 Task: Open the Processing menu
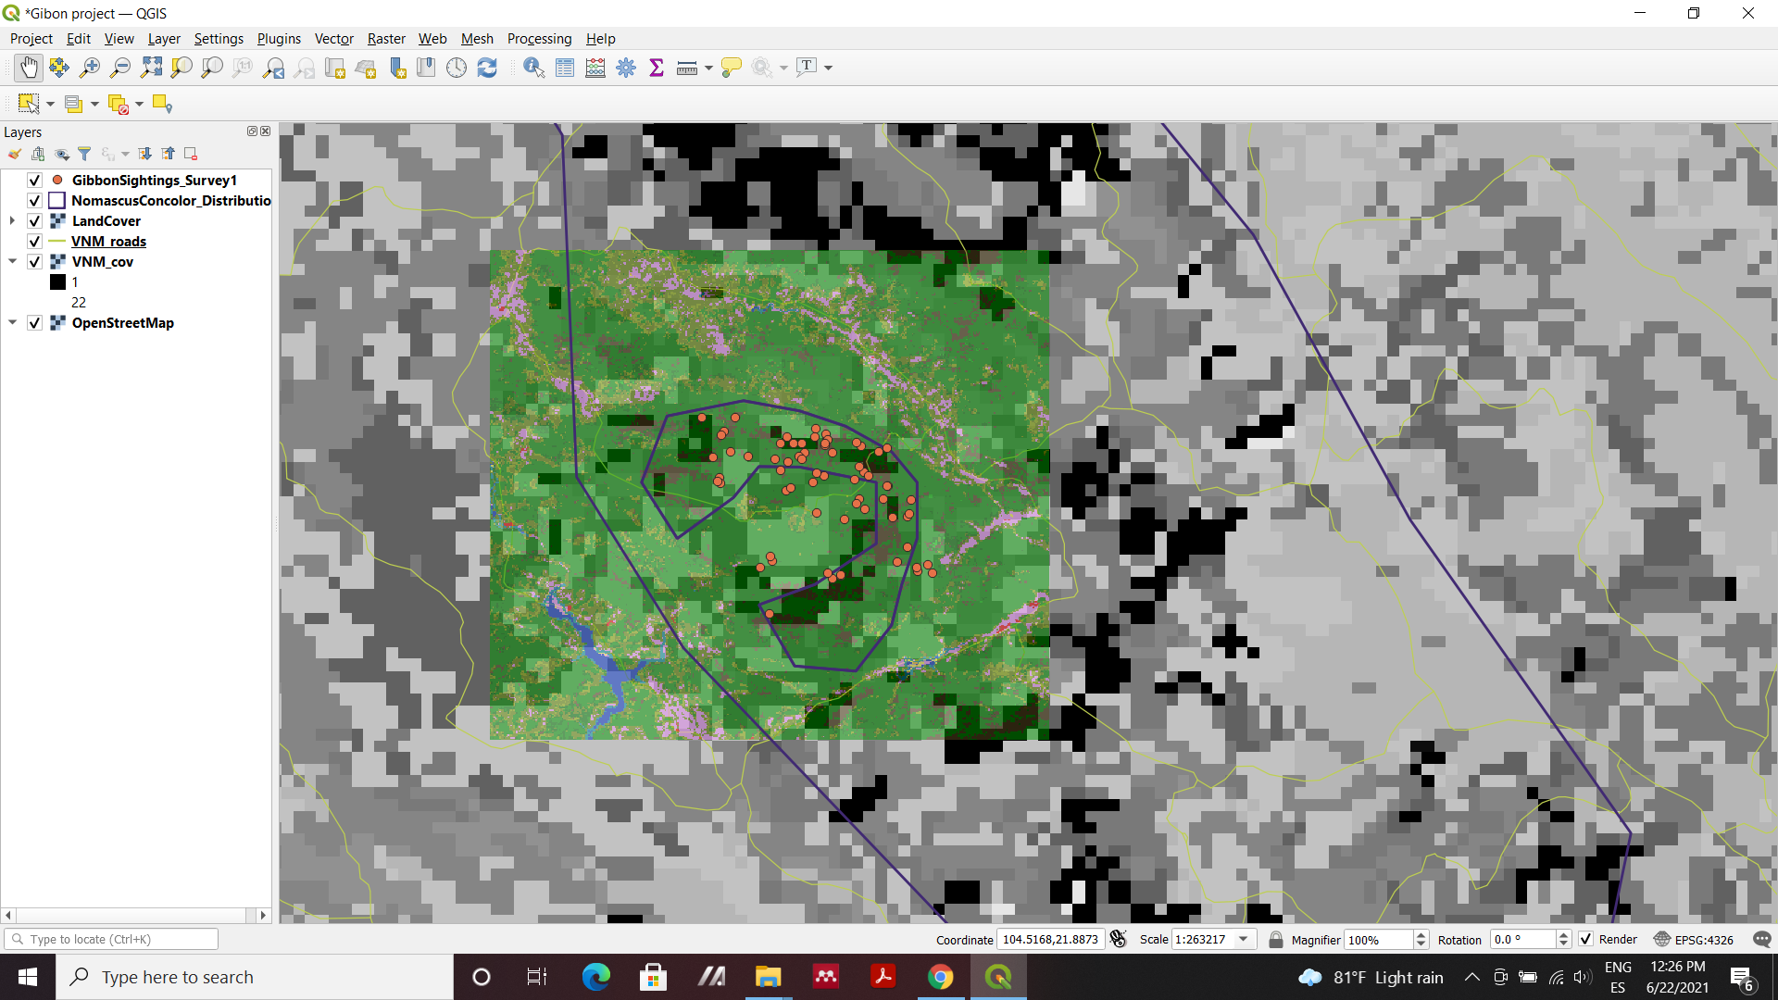539,39
